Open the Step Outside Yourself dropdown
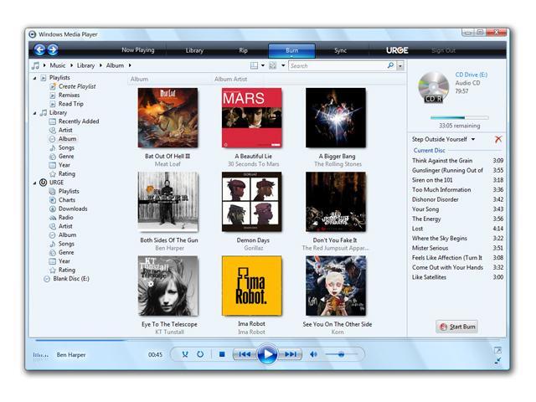This screenshot has width=536, height=402. [473, 139]
